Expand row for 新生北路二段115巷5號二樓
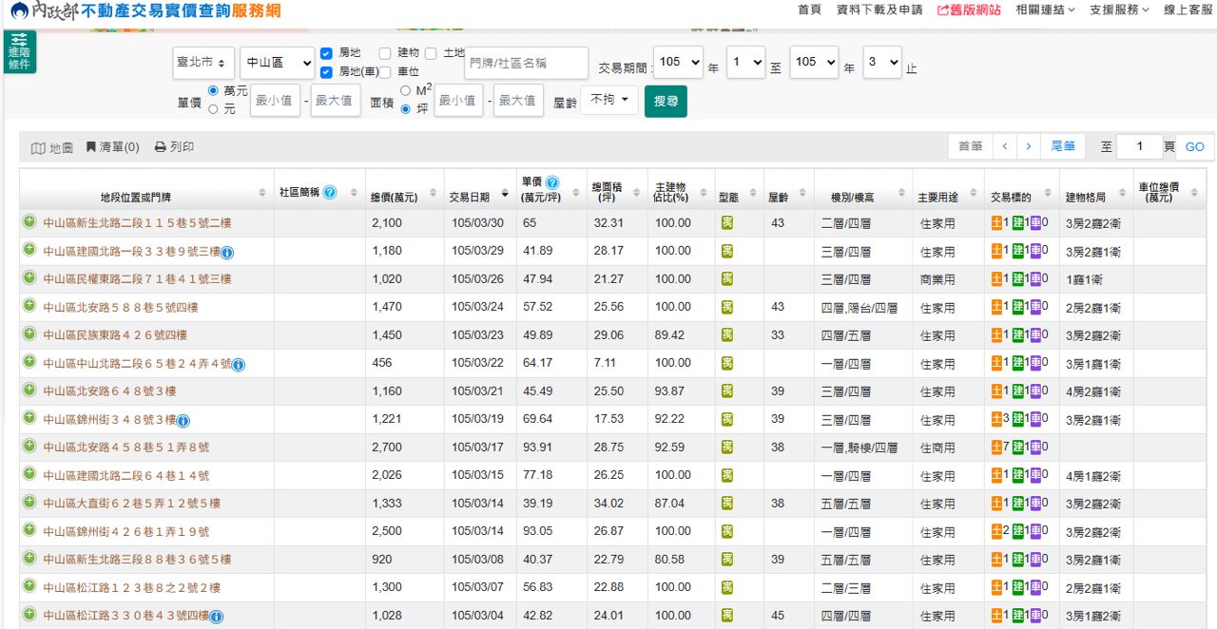The image size is (1217, 629). [x=29, y=222]
